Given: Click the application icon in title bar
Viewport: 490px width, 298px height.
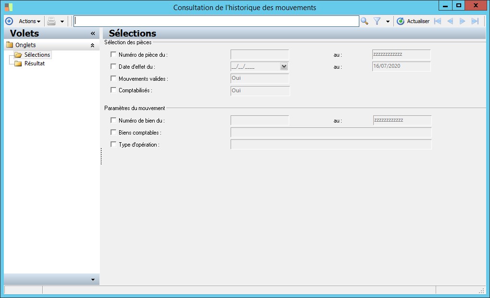Looking at the screenshot, I should (x=9, y=7).
